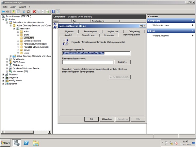Expand the client organizational unit
Screen dimensions: 196x147
[x=18, y=35]
